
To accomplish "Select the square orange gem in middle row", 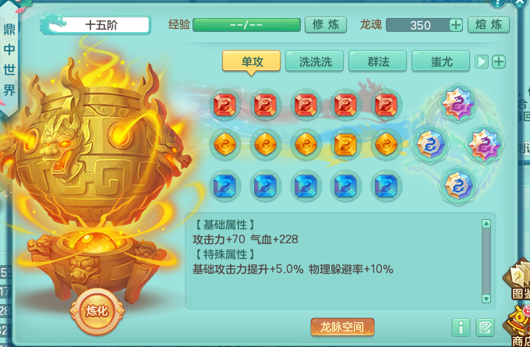I will (345, 145).
